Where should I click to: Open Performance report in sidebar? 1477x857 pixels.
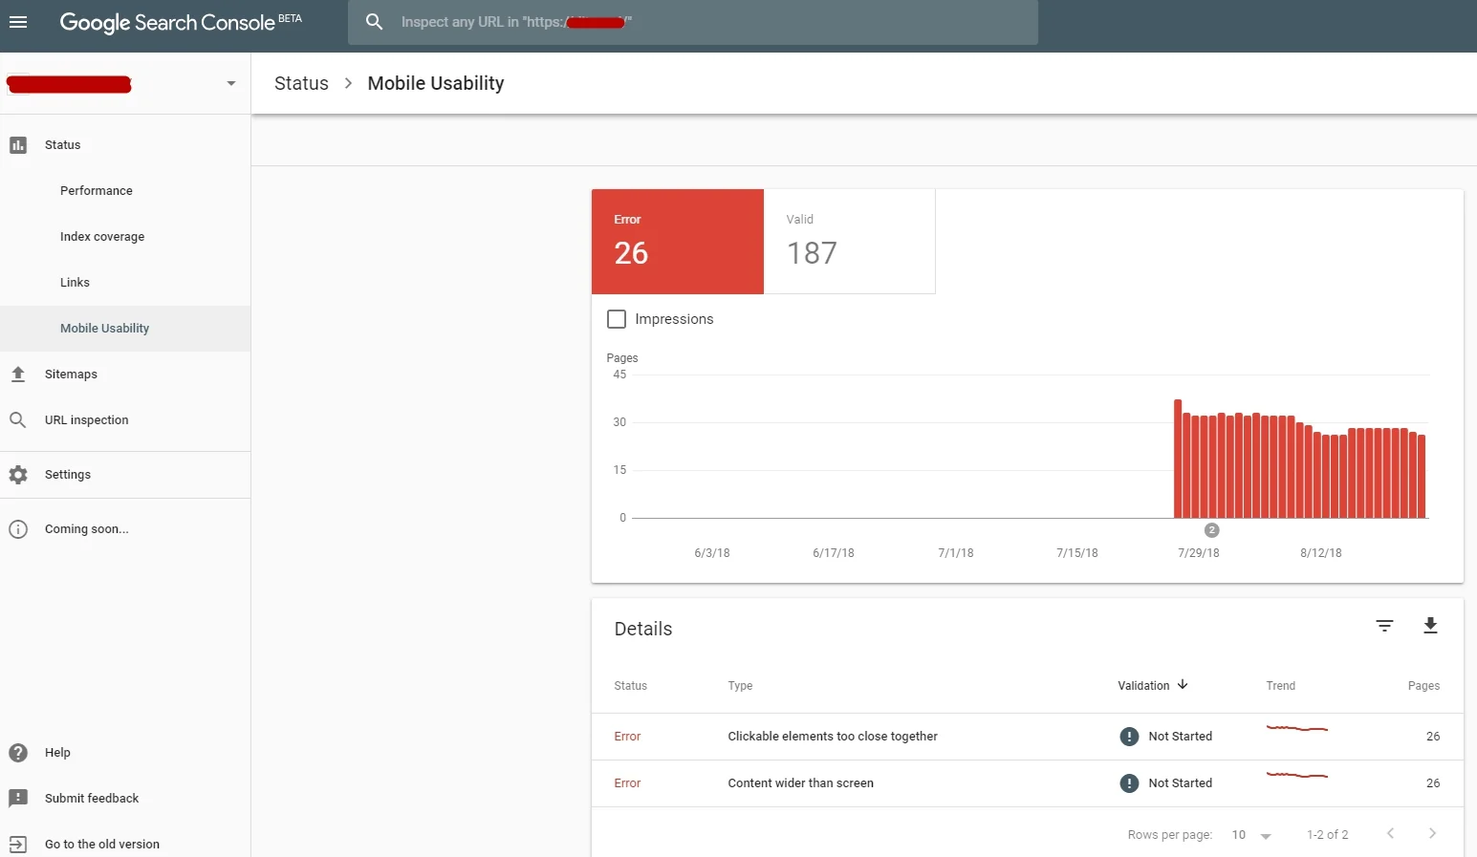[97, 191]
